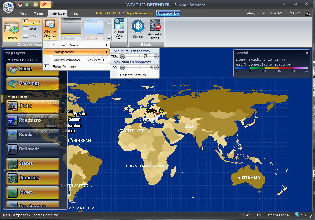Click the home house icon in quick toolbar
Screen dimensions: 315x220
pyautogui.click(x=20, y=4)
